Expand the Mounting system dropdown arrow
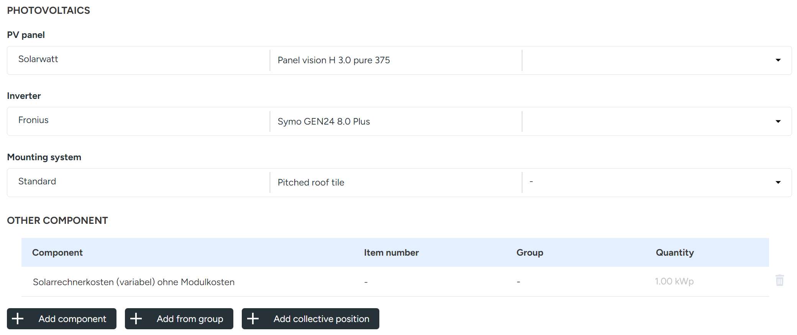The width and height of the screenshot is (797, 335). click(x=778, y=182)
